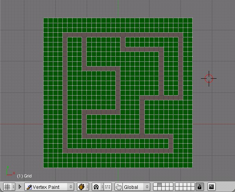Expand the collapsed header menus triangle
The height and width of the screenshot is (192, 235).
pyautogui.click(x=20, y=187)
